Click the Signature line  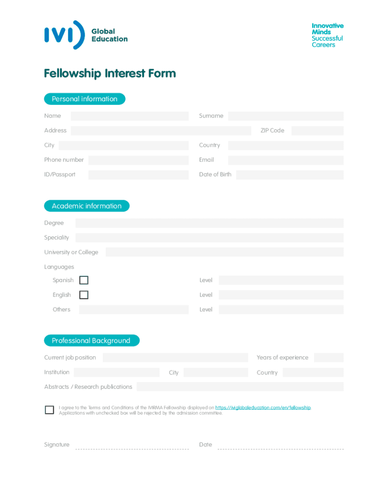click(x=131, y=445)
